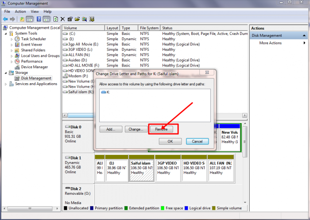Select Event Viewer in the tree
Image resolution: width=310 pixels, height=220 pixels.
31,44
